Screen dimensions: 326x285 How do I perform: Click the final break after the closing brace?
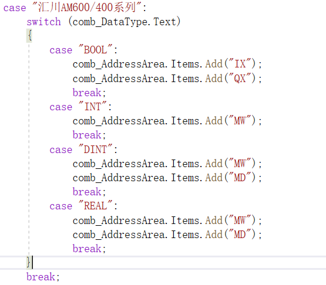[x=43, y=277]
